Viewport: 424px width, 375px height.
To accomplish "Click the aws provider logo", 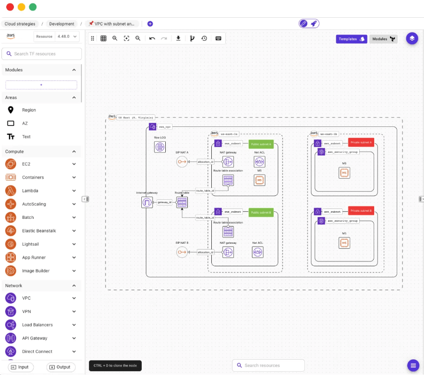I will point(11,36).
